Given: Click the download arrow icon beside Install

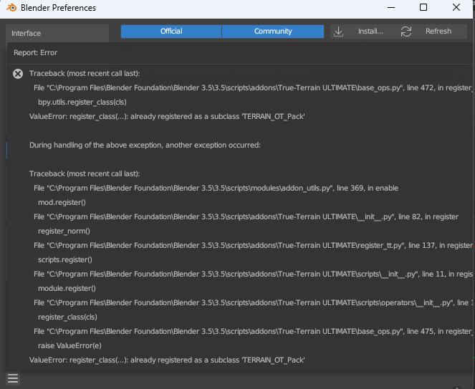Looking at the screenshot, I should tap(338, 32).
